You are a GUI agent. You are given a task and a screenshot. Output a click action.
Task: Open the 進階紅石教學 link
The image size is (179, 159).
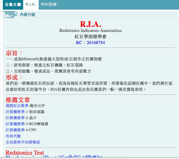tap(17, 106)
